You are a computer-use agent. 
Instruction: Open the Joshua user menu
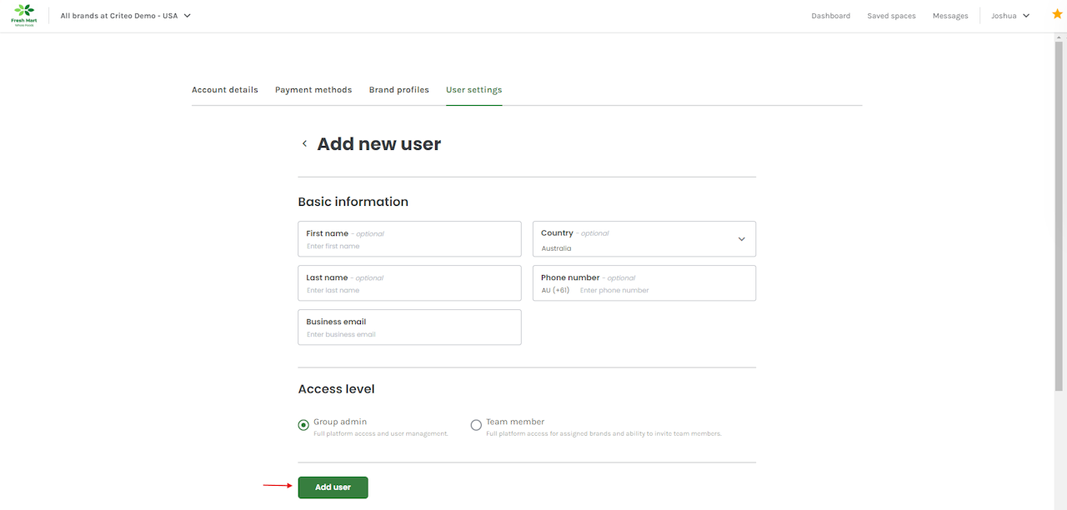click(x=1010, y=16)
